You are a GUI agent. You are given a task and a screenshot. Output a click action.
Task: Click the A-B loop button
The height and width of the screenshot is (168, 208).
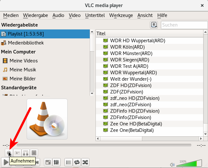[x=26, y=153]
